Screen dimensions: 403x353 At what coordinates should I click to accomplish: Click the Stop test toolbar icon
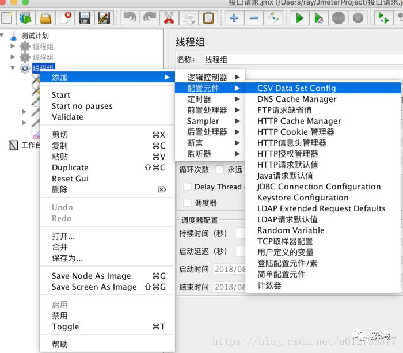click(x=339, y=18)
